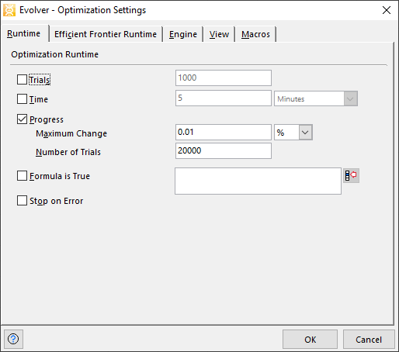Image resolution: width=399 pixels, height=352 pixels.
Task: Uncheck the Progress checkbox
Action: 22,119
